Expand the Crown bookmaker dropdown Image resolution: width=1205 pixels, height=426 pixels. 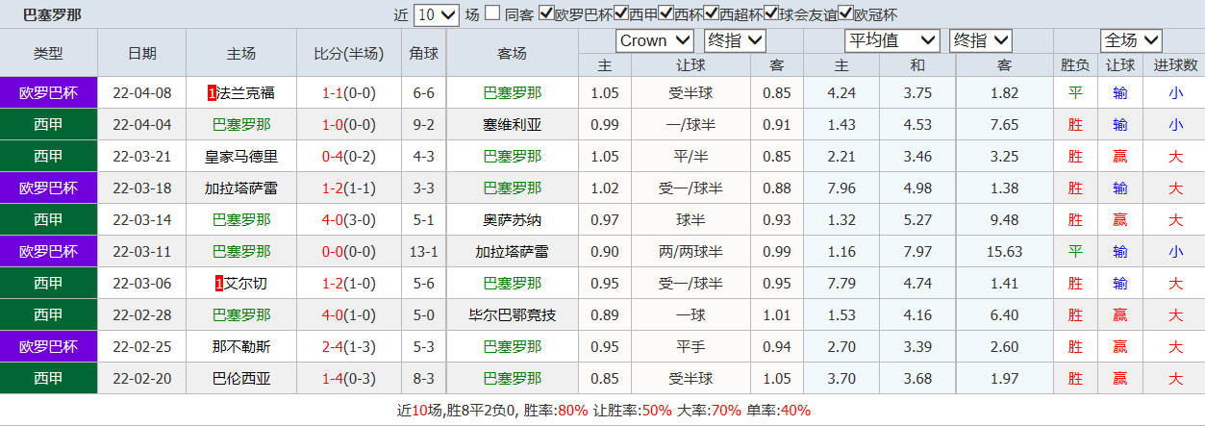654,40
